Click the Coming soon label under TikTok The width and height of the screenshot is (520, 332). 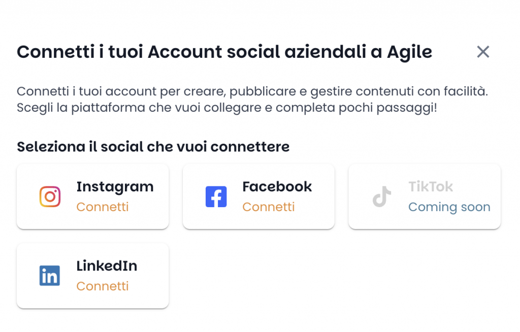(449, 207)
